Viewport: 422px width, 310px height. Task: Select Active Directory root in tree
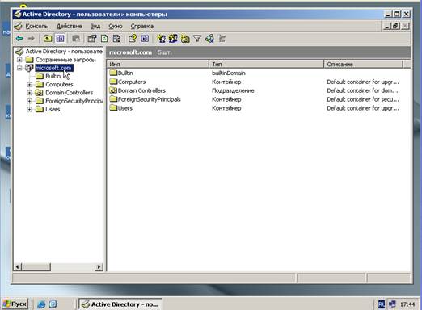coord(64,51)
